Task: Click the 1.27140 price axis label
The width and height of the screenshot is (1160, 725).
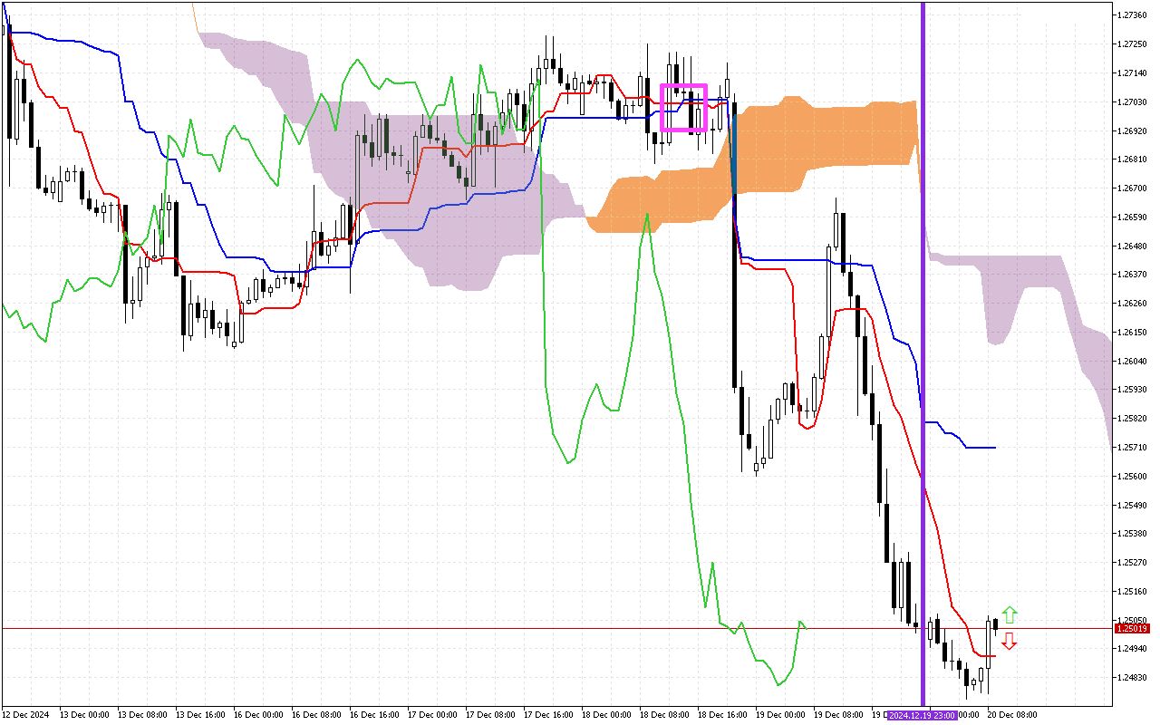Action: pos(1133,73)
